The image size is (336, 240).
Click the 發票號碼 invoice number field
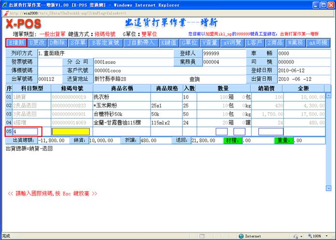point(50,62)
